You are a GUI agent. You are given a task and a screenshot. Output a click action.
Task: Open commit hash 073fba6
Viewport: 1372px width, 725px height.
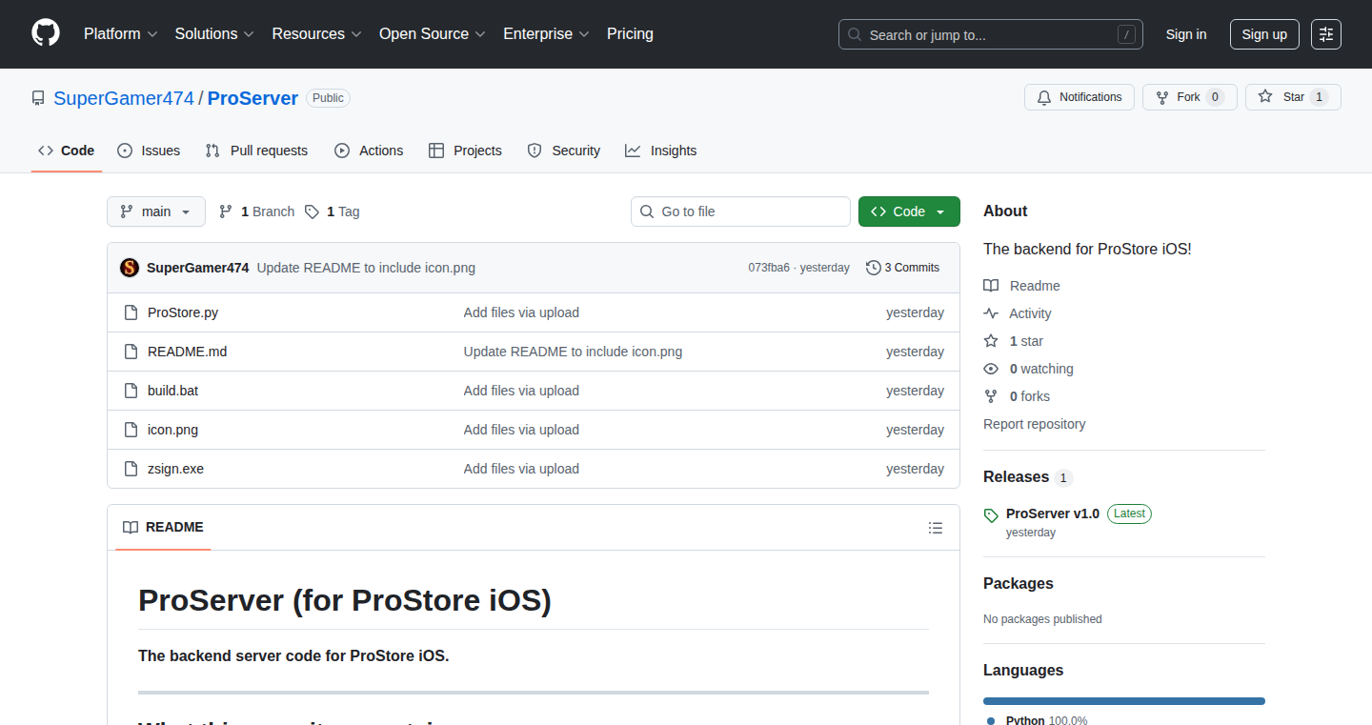coord(769,268)
